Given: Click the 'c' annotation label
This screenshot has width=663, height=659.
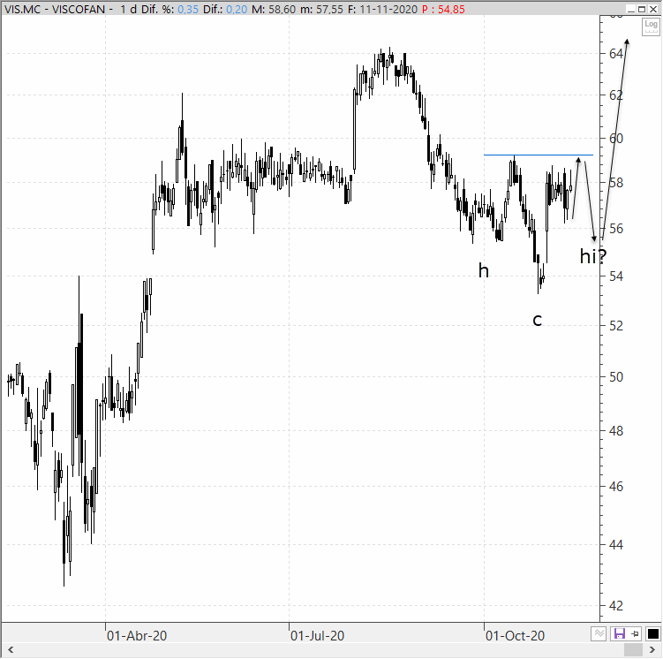Looking at the screenshot, I should pyautogui.click(x=537, y=320).
